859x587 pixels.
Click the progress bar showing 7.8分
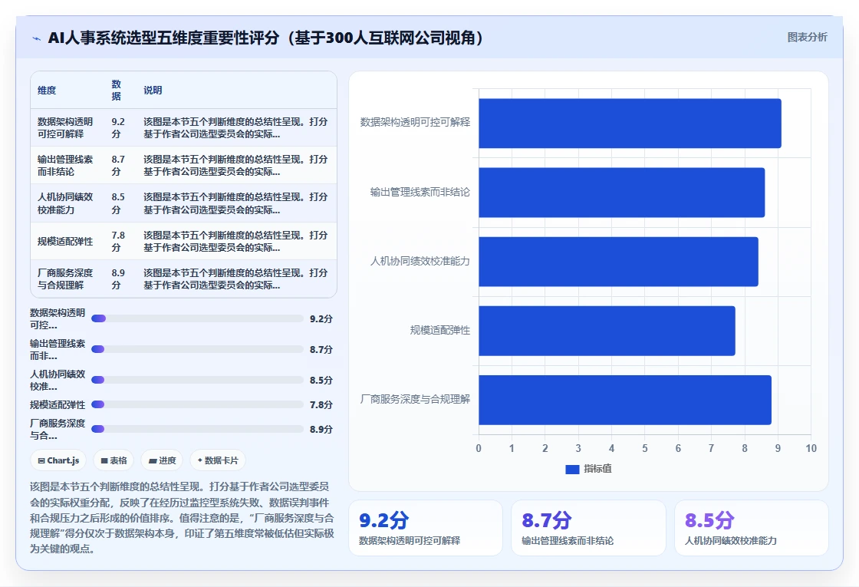point(197,404)
